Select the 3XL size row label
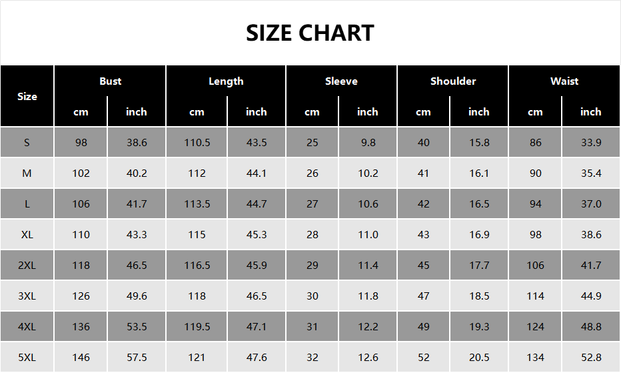Screen dimensions: 621x373 pyautogui.click(x=27, y=296)
